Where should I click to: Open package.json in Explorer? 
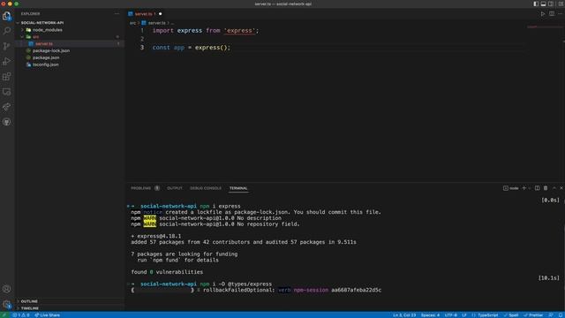(46, 57)
